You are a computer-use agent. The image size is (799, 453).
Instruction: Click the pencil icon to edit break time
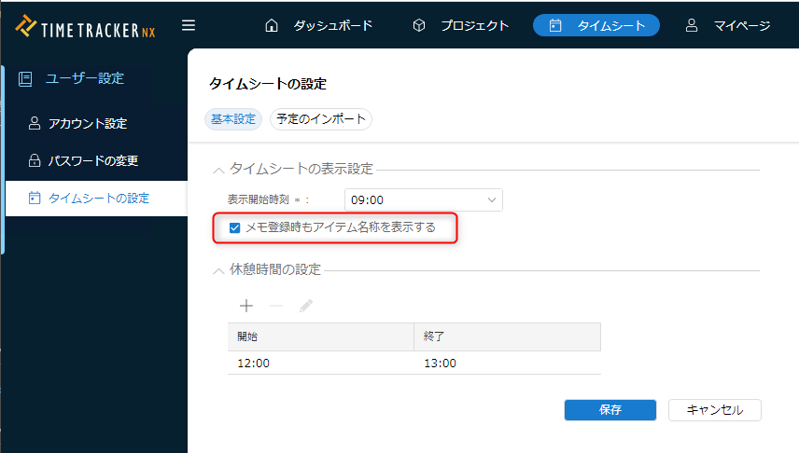click(306, 306)
